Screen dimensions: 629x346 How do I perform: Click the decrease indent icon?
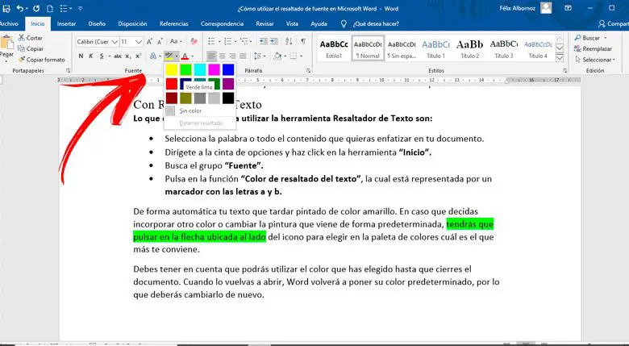pos(264,41)
